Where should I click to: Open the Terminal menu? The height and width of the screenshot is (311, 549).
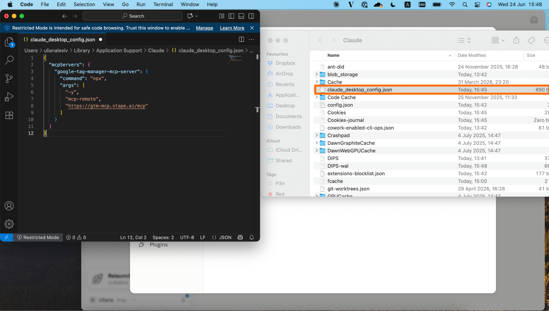[163, 4]
